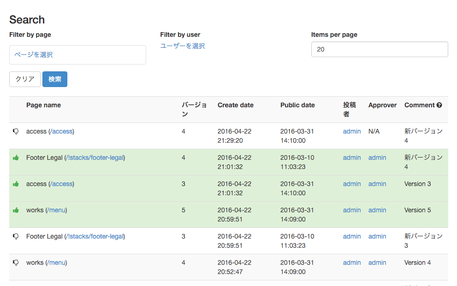
Task: Click green thumbs-up icon for works version 5
Action: [16, 210]
